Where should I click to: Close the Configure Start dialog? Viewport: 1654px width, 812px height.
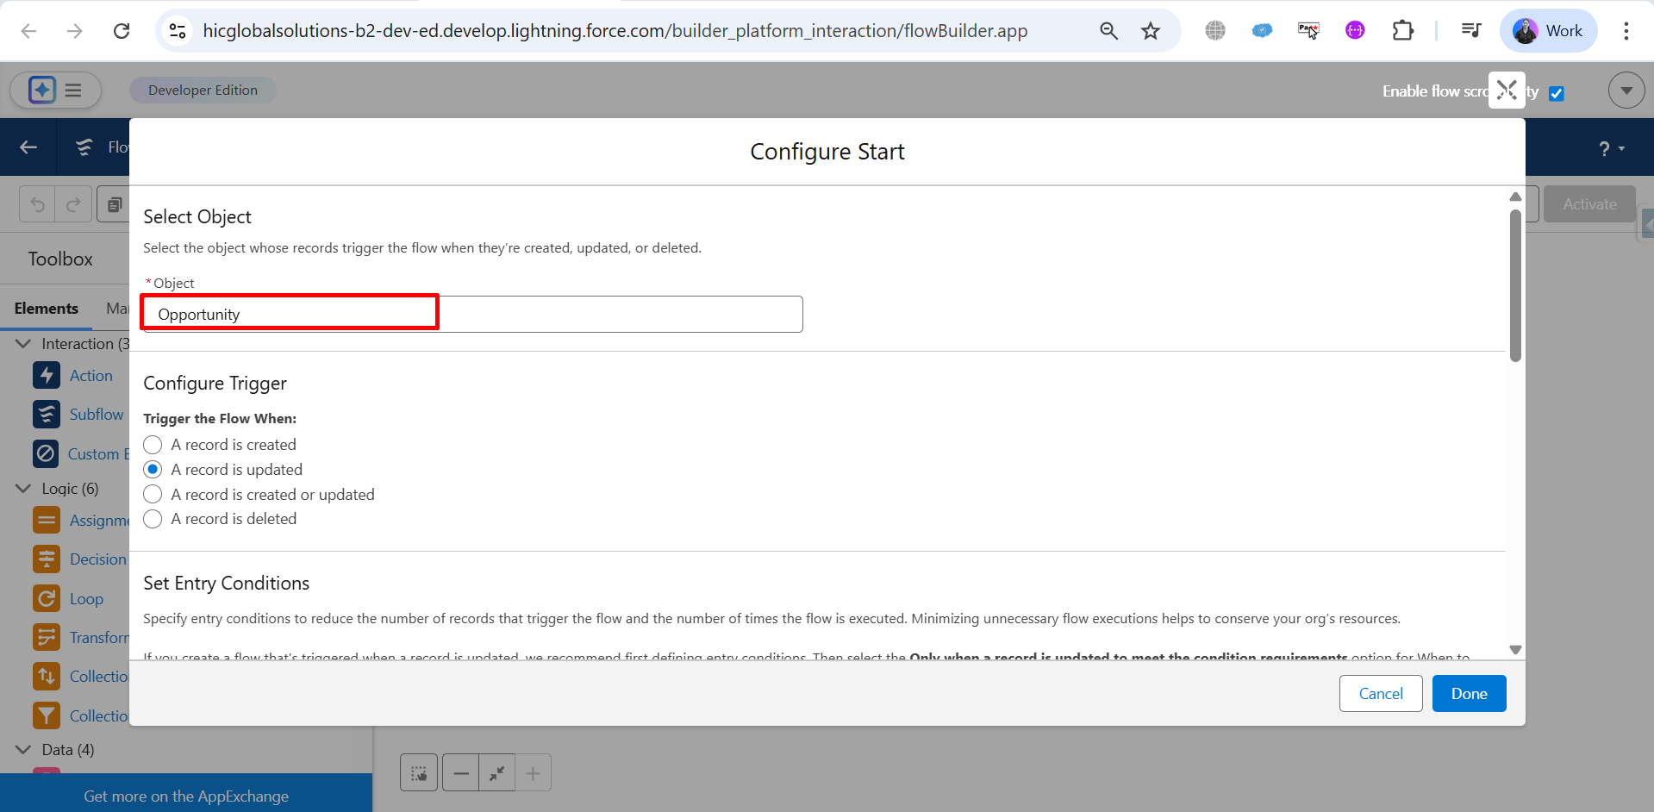pos(1507,90)
